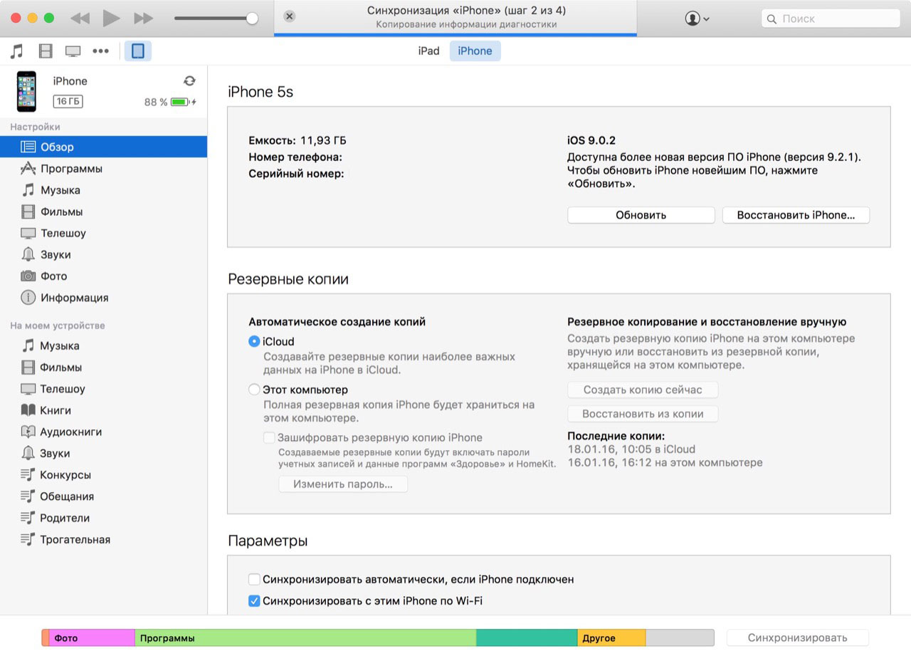Image resolution: width=911 pixels, height=661 pixels.
Task: Open the Movies library film icon
Action: [x=46, y=51]
